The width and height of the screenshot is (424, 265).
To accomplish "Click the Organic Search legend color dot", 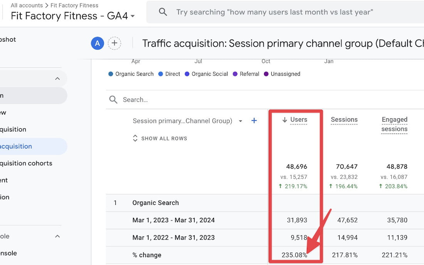I will [x=111, y=74].
